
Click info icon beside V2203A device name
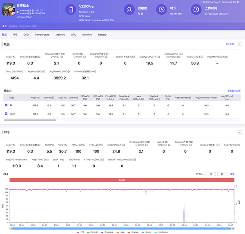coord(93,7)
